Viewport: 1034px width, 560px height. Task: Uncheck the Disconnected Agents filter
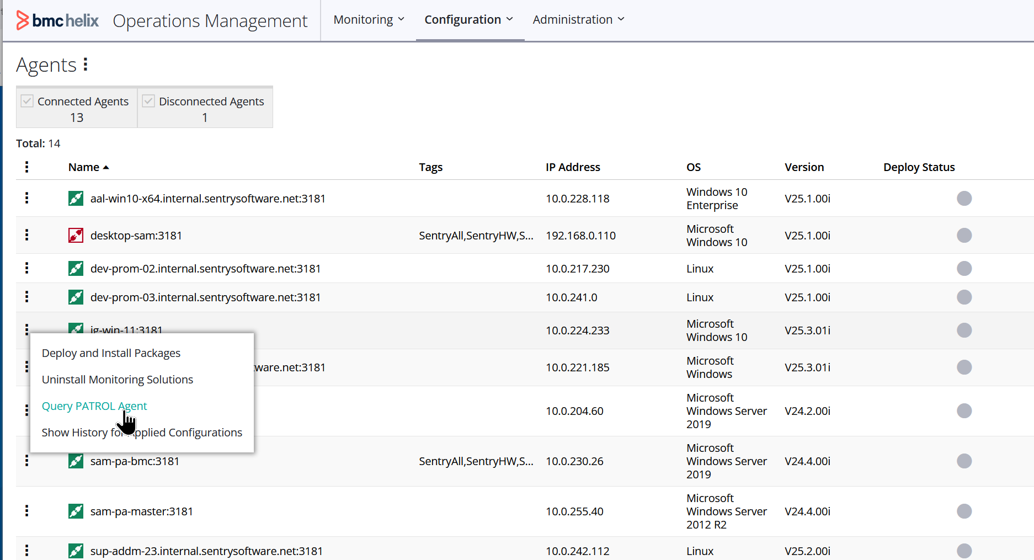pos(148,100)
